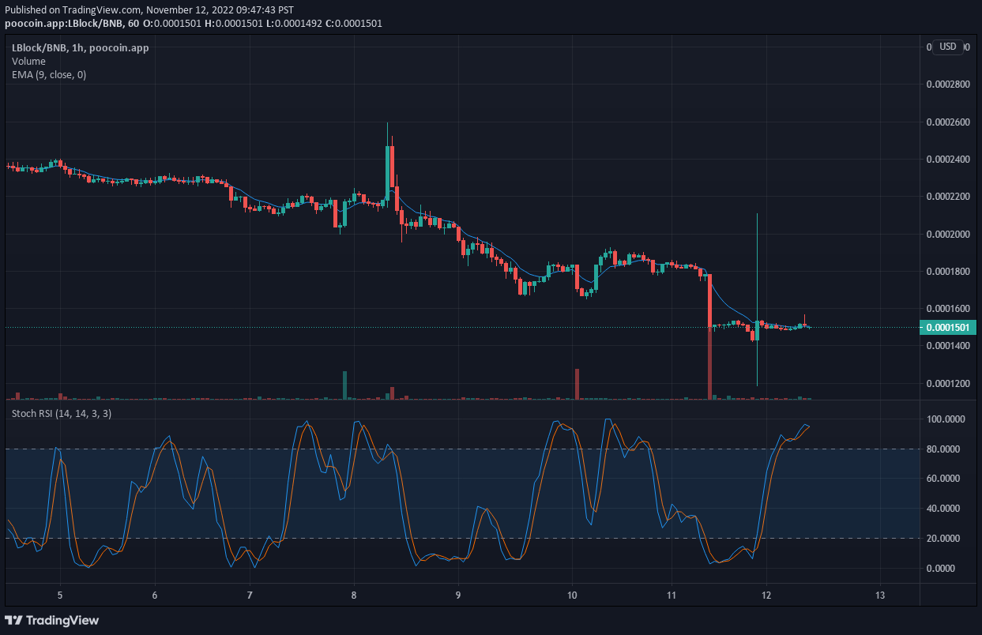Screen dimensions: 982x635
Task: Click date 11 on the time axis
Action: tap(672, 595)
